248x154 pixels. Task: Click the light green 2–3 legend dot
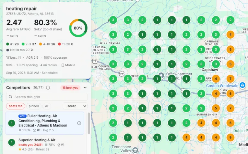tap(23, 44)
